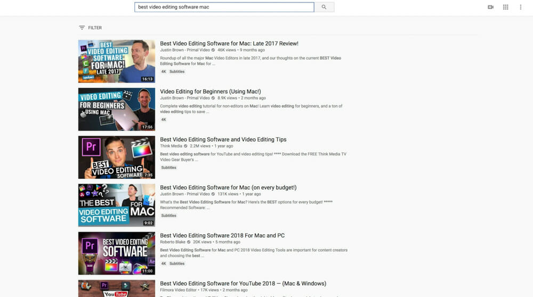Viewport: 533px width, 297px height.
Task: Open 'Best Video Editing Software and Video Editing Tips'
Action: click(x=223, y=139)
